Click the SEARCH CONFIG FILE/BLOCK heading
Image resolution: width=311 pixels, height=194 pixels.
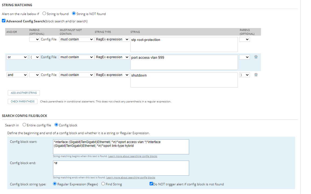(24, 116)
